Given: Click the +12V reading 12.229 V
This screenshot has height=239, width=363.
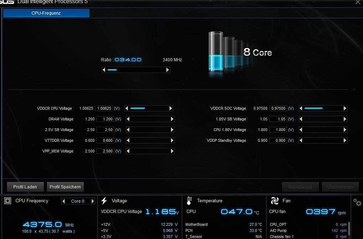Looking at the screenshot, I should tap(169, 224).
